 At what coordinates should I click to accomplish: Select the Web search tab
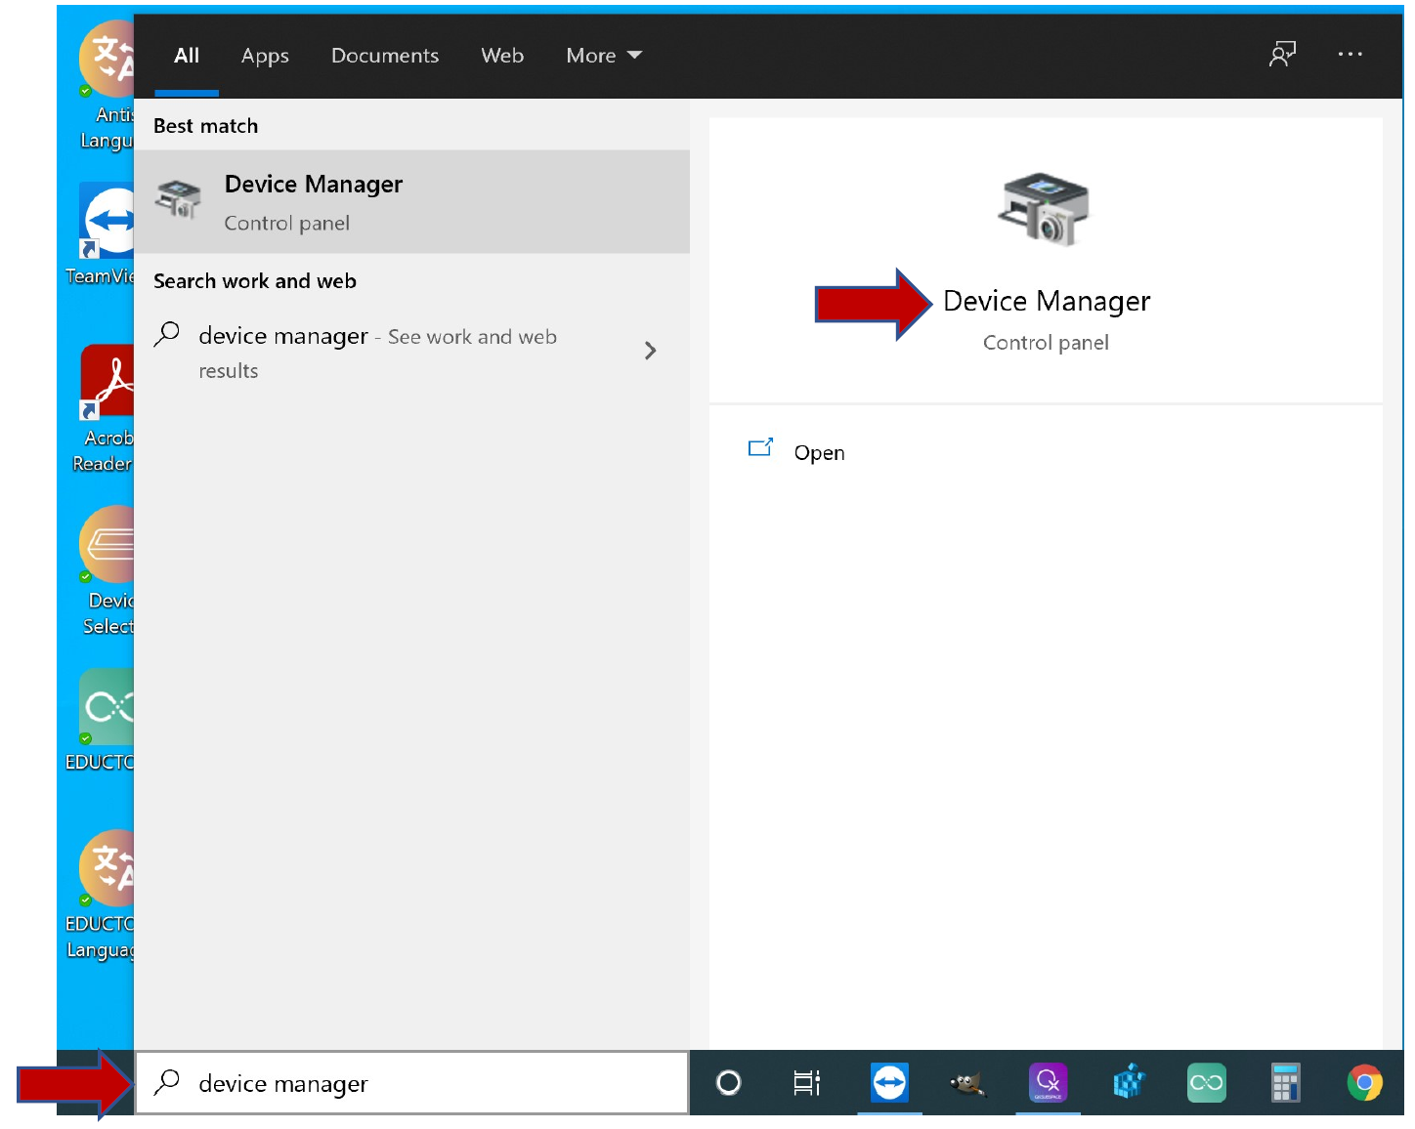click(x=502, y=56)
